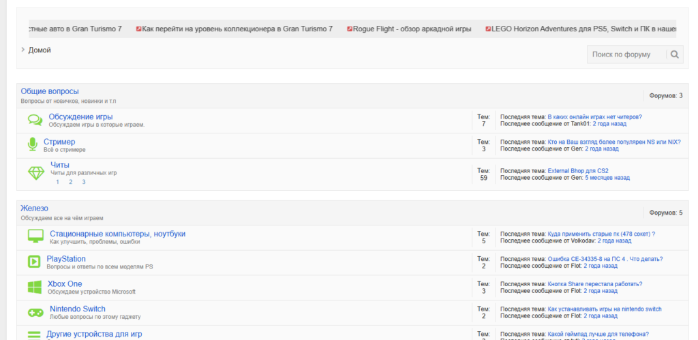Click 2 года назад in Xbox One row
The image size is (698, 340).
pos(601,291)
